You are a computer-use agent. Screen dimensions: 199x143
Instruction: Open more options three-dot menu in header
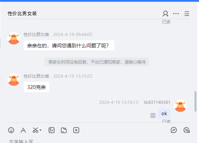(176, 14)
